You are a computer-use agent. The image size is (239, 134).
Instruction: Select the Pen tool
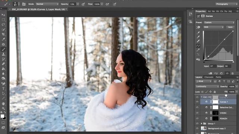pos(3,83)
